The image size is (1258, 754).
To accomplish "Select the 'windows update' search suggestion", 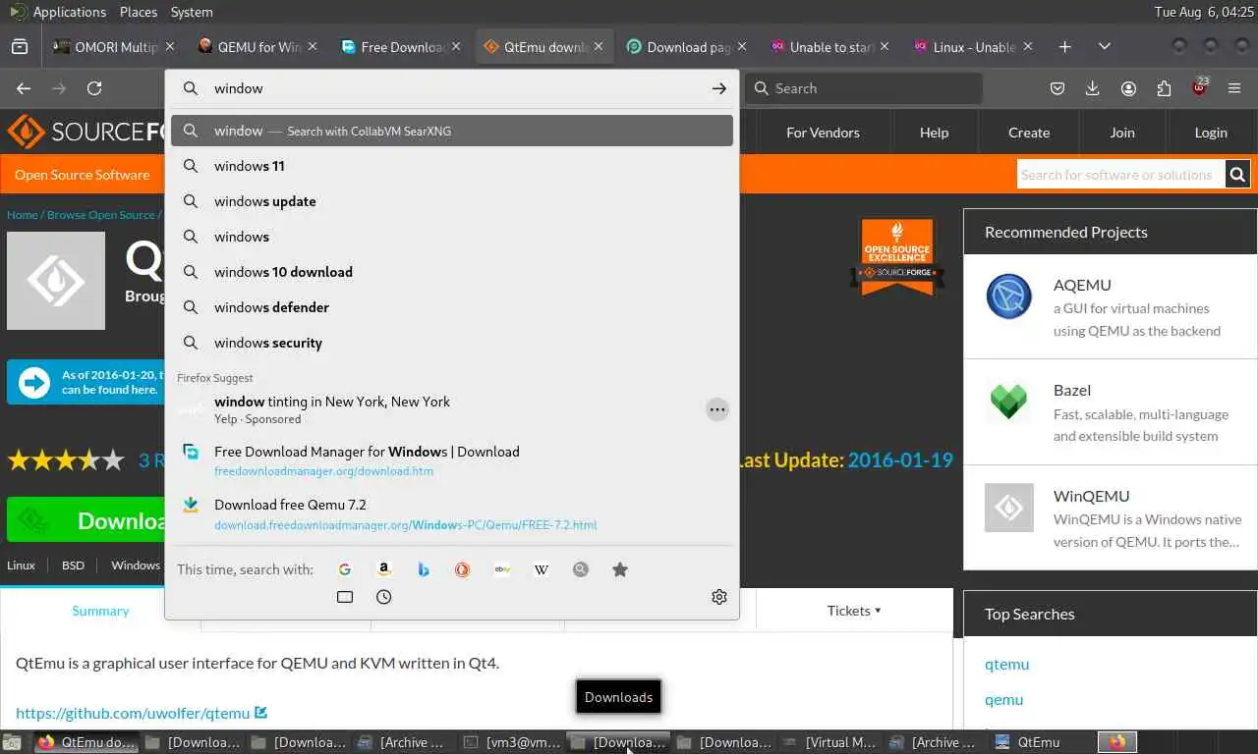I will pyautogui.click(x=452, y=201).
